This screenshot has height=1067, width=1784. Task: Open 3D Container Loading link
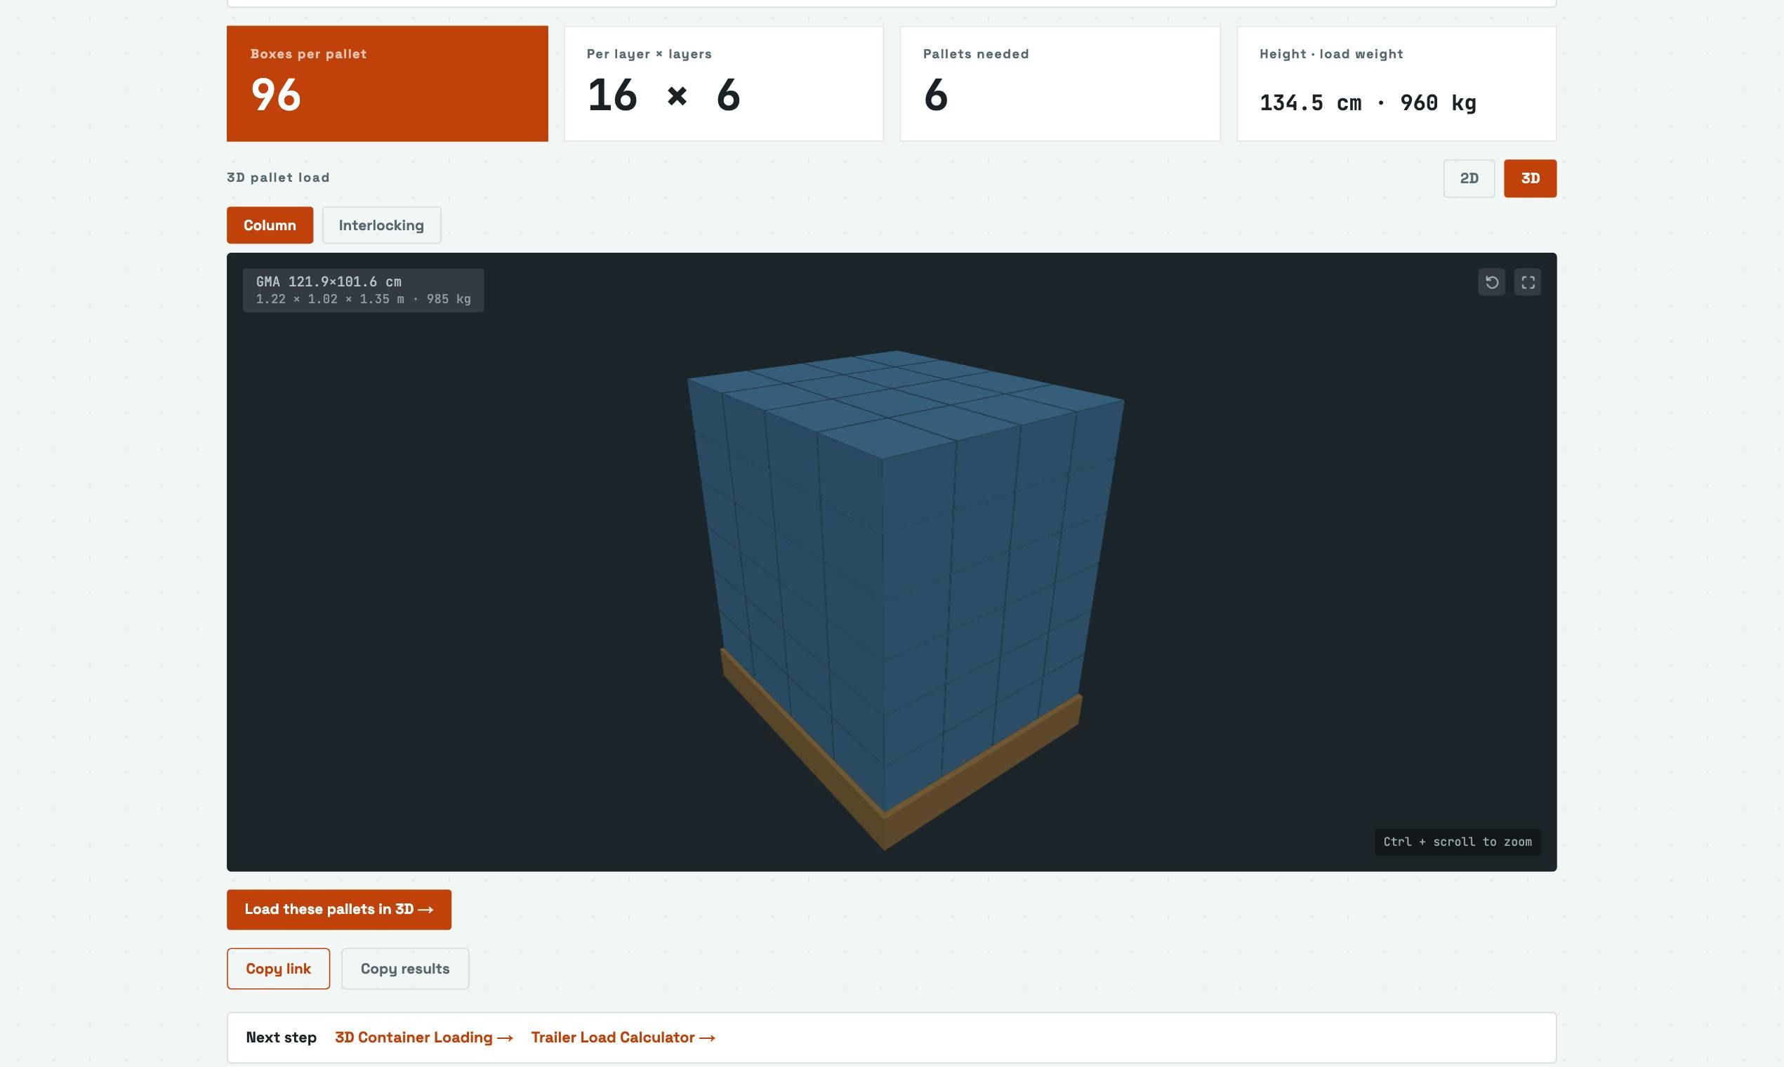pos(423,1038)
